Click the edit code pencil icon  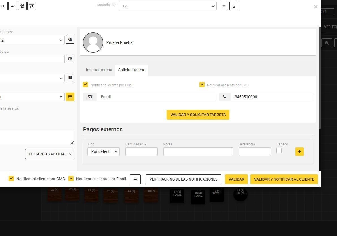tap(70, 59)
